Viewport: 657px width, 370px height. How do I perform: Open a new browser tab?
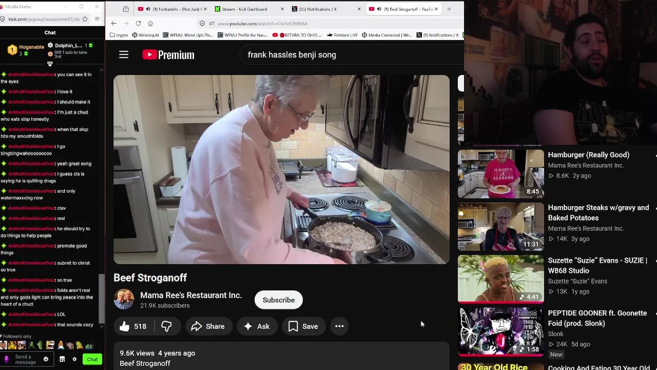[x=449, y=9]
